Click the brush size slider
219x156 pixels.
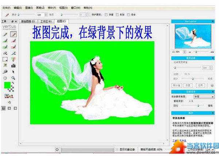[x=26, y=15]
